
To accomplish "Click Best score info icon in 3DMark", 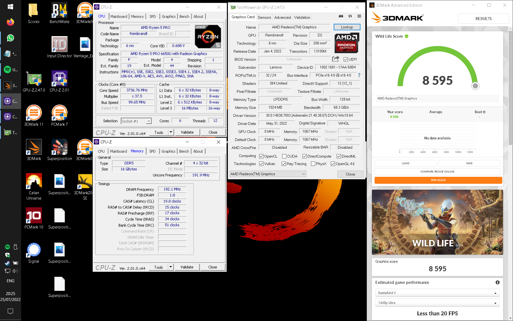I will (x=484, y=112).
